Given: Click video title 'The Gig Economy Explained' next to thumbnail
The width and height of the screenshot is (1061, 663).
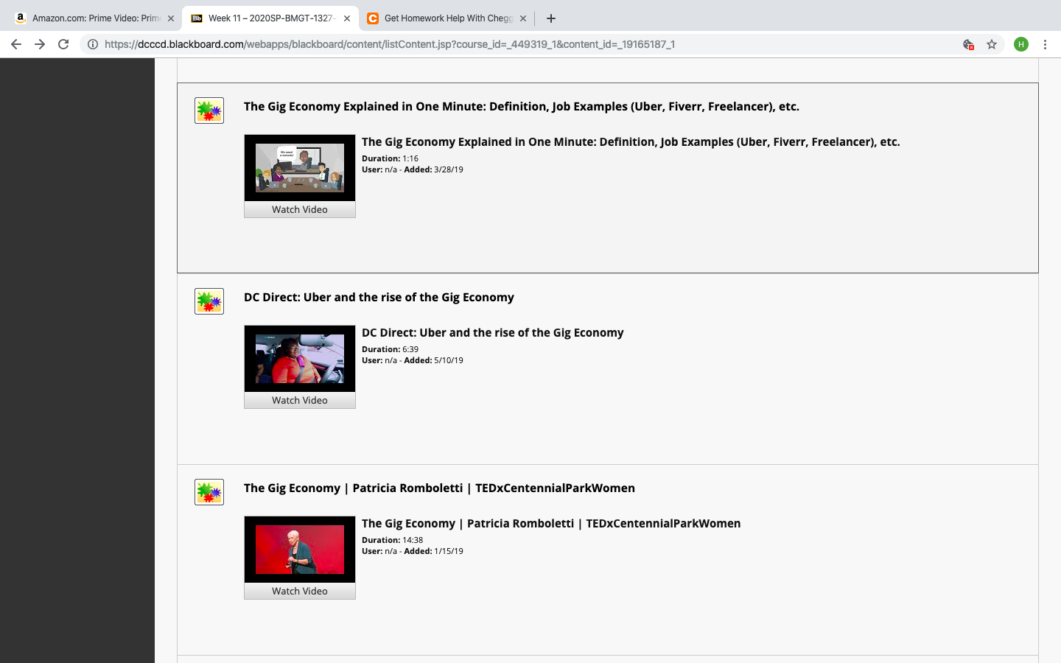Looking at the screenshot, I should [x=631, y=142].
